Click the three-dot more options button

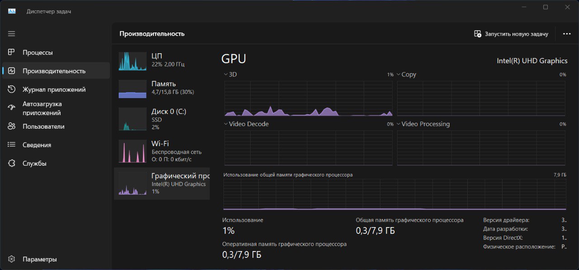coord(567,34)
